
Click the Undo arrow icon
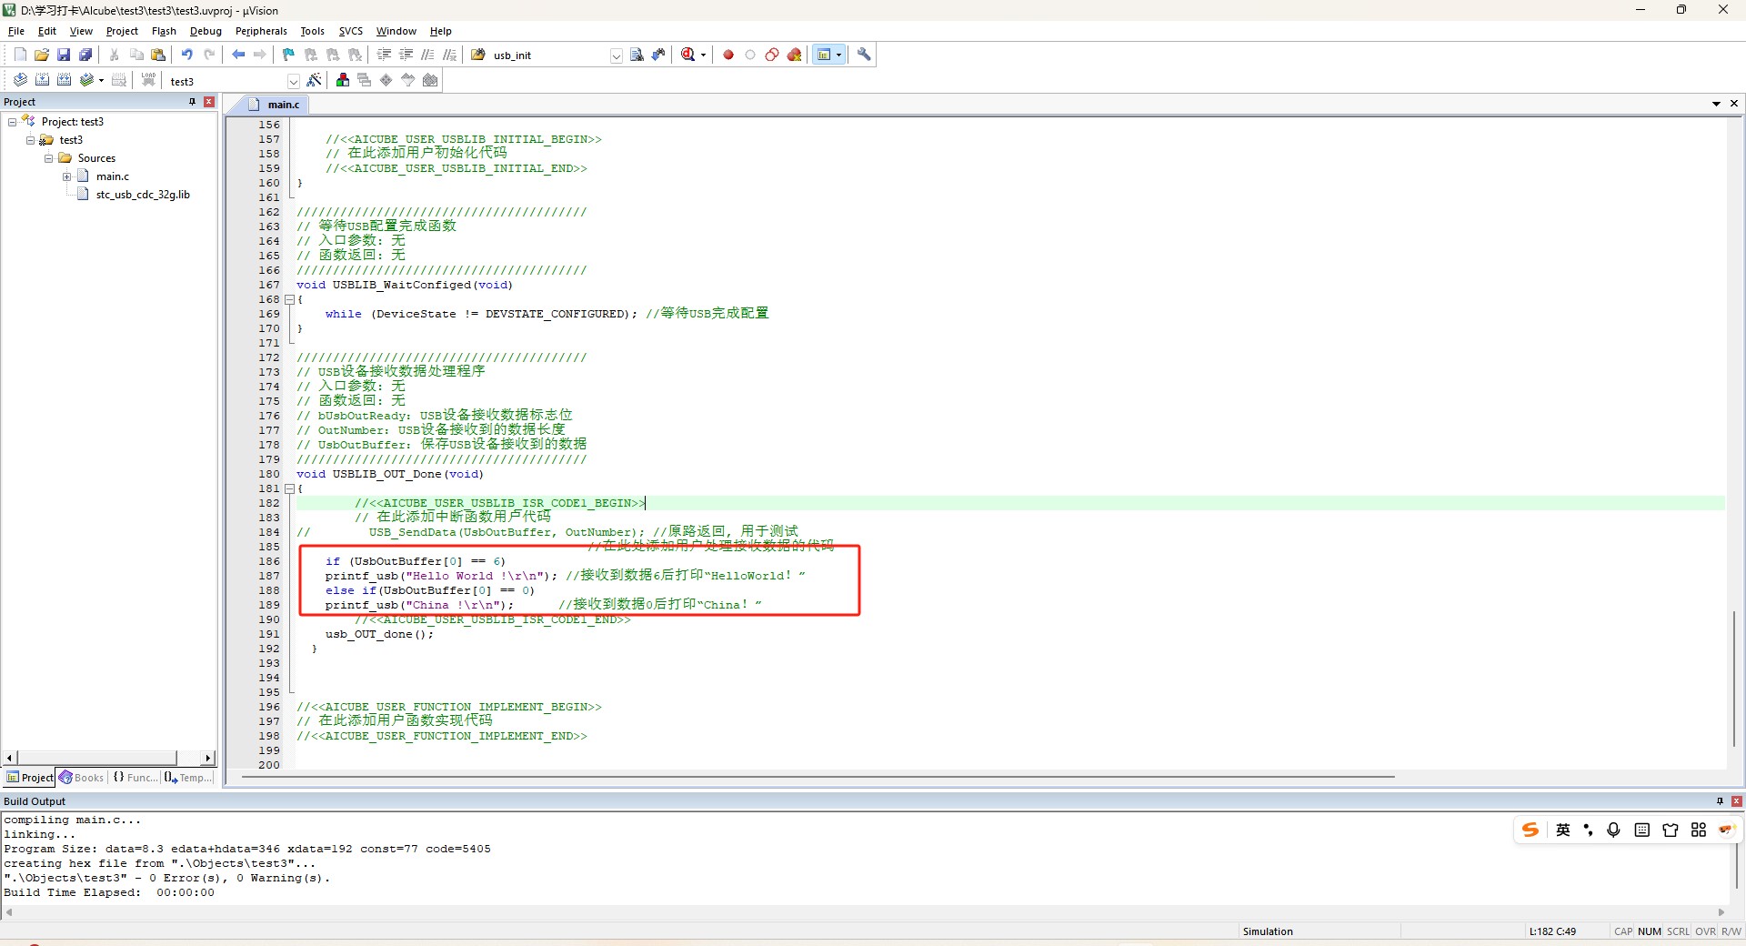tap(186, 55)
